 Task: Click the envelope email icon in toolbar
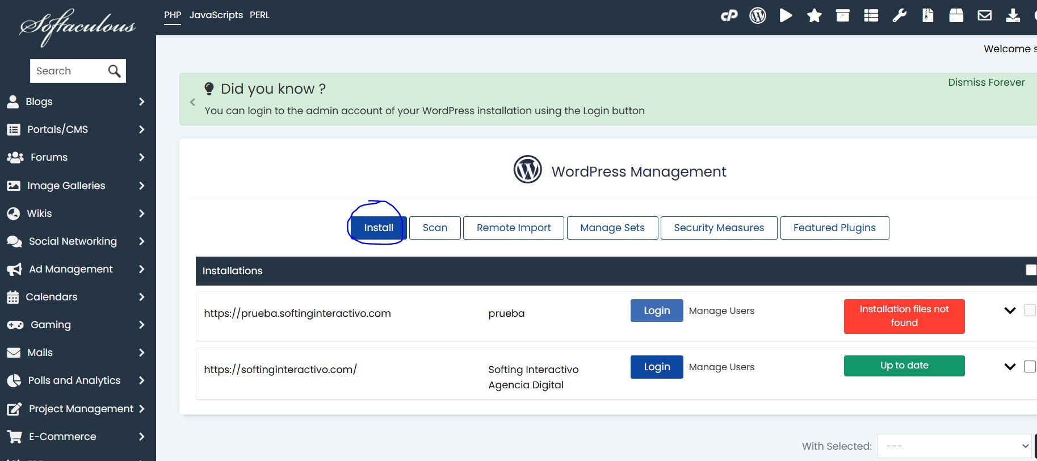coord(984,16)
